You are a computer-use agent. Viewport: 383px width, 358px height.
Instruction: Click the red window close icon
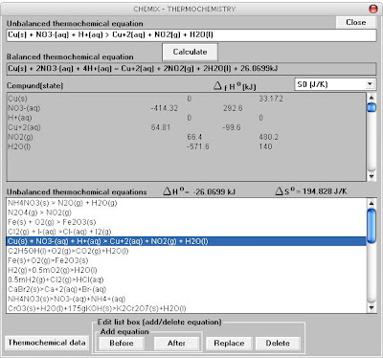click(x=373, y=9)
